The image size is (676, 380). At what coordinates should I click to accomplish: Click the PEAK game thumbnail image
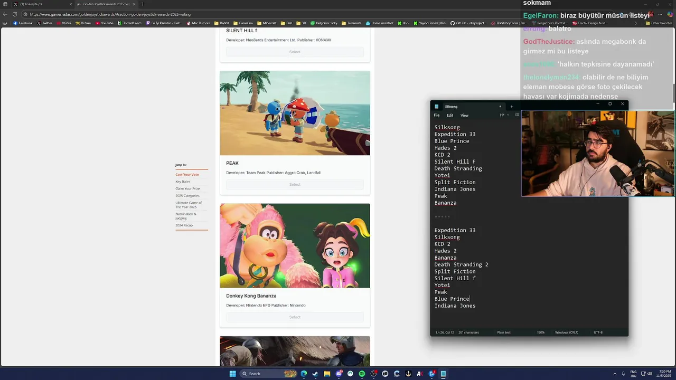coord(295,113)
